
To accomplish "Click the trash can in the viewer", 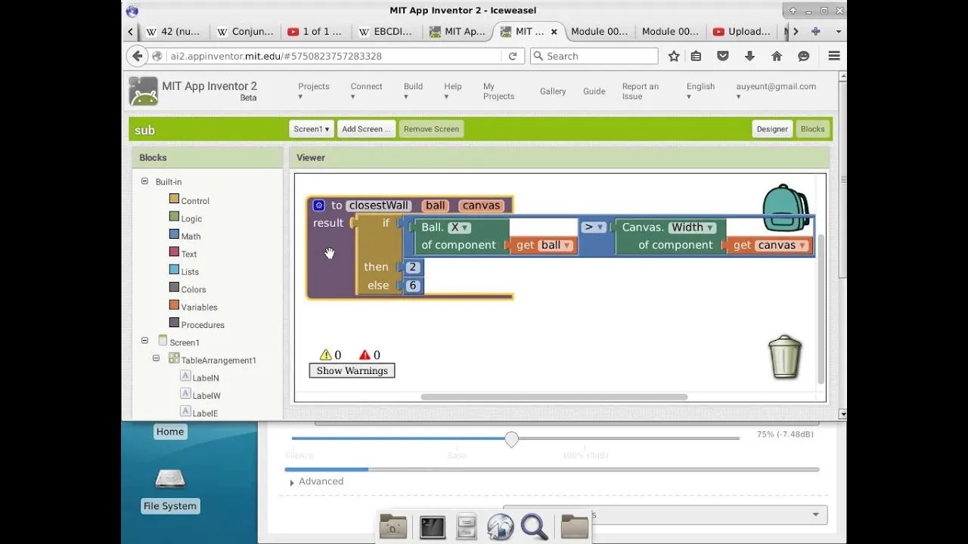I will pos(784,357).
